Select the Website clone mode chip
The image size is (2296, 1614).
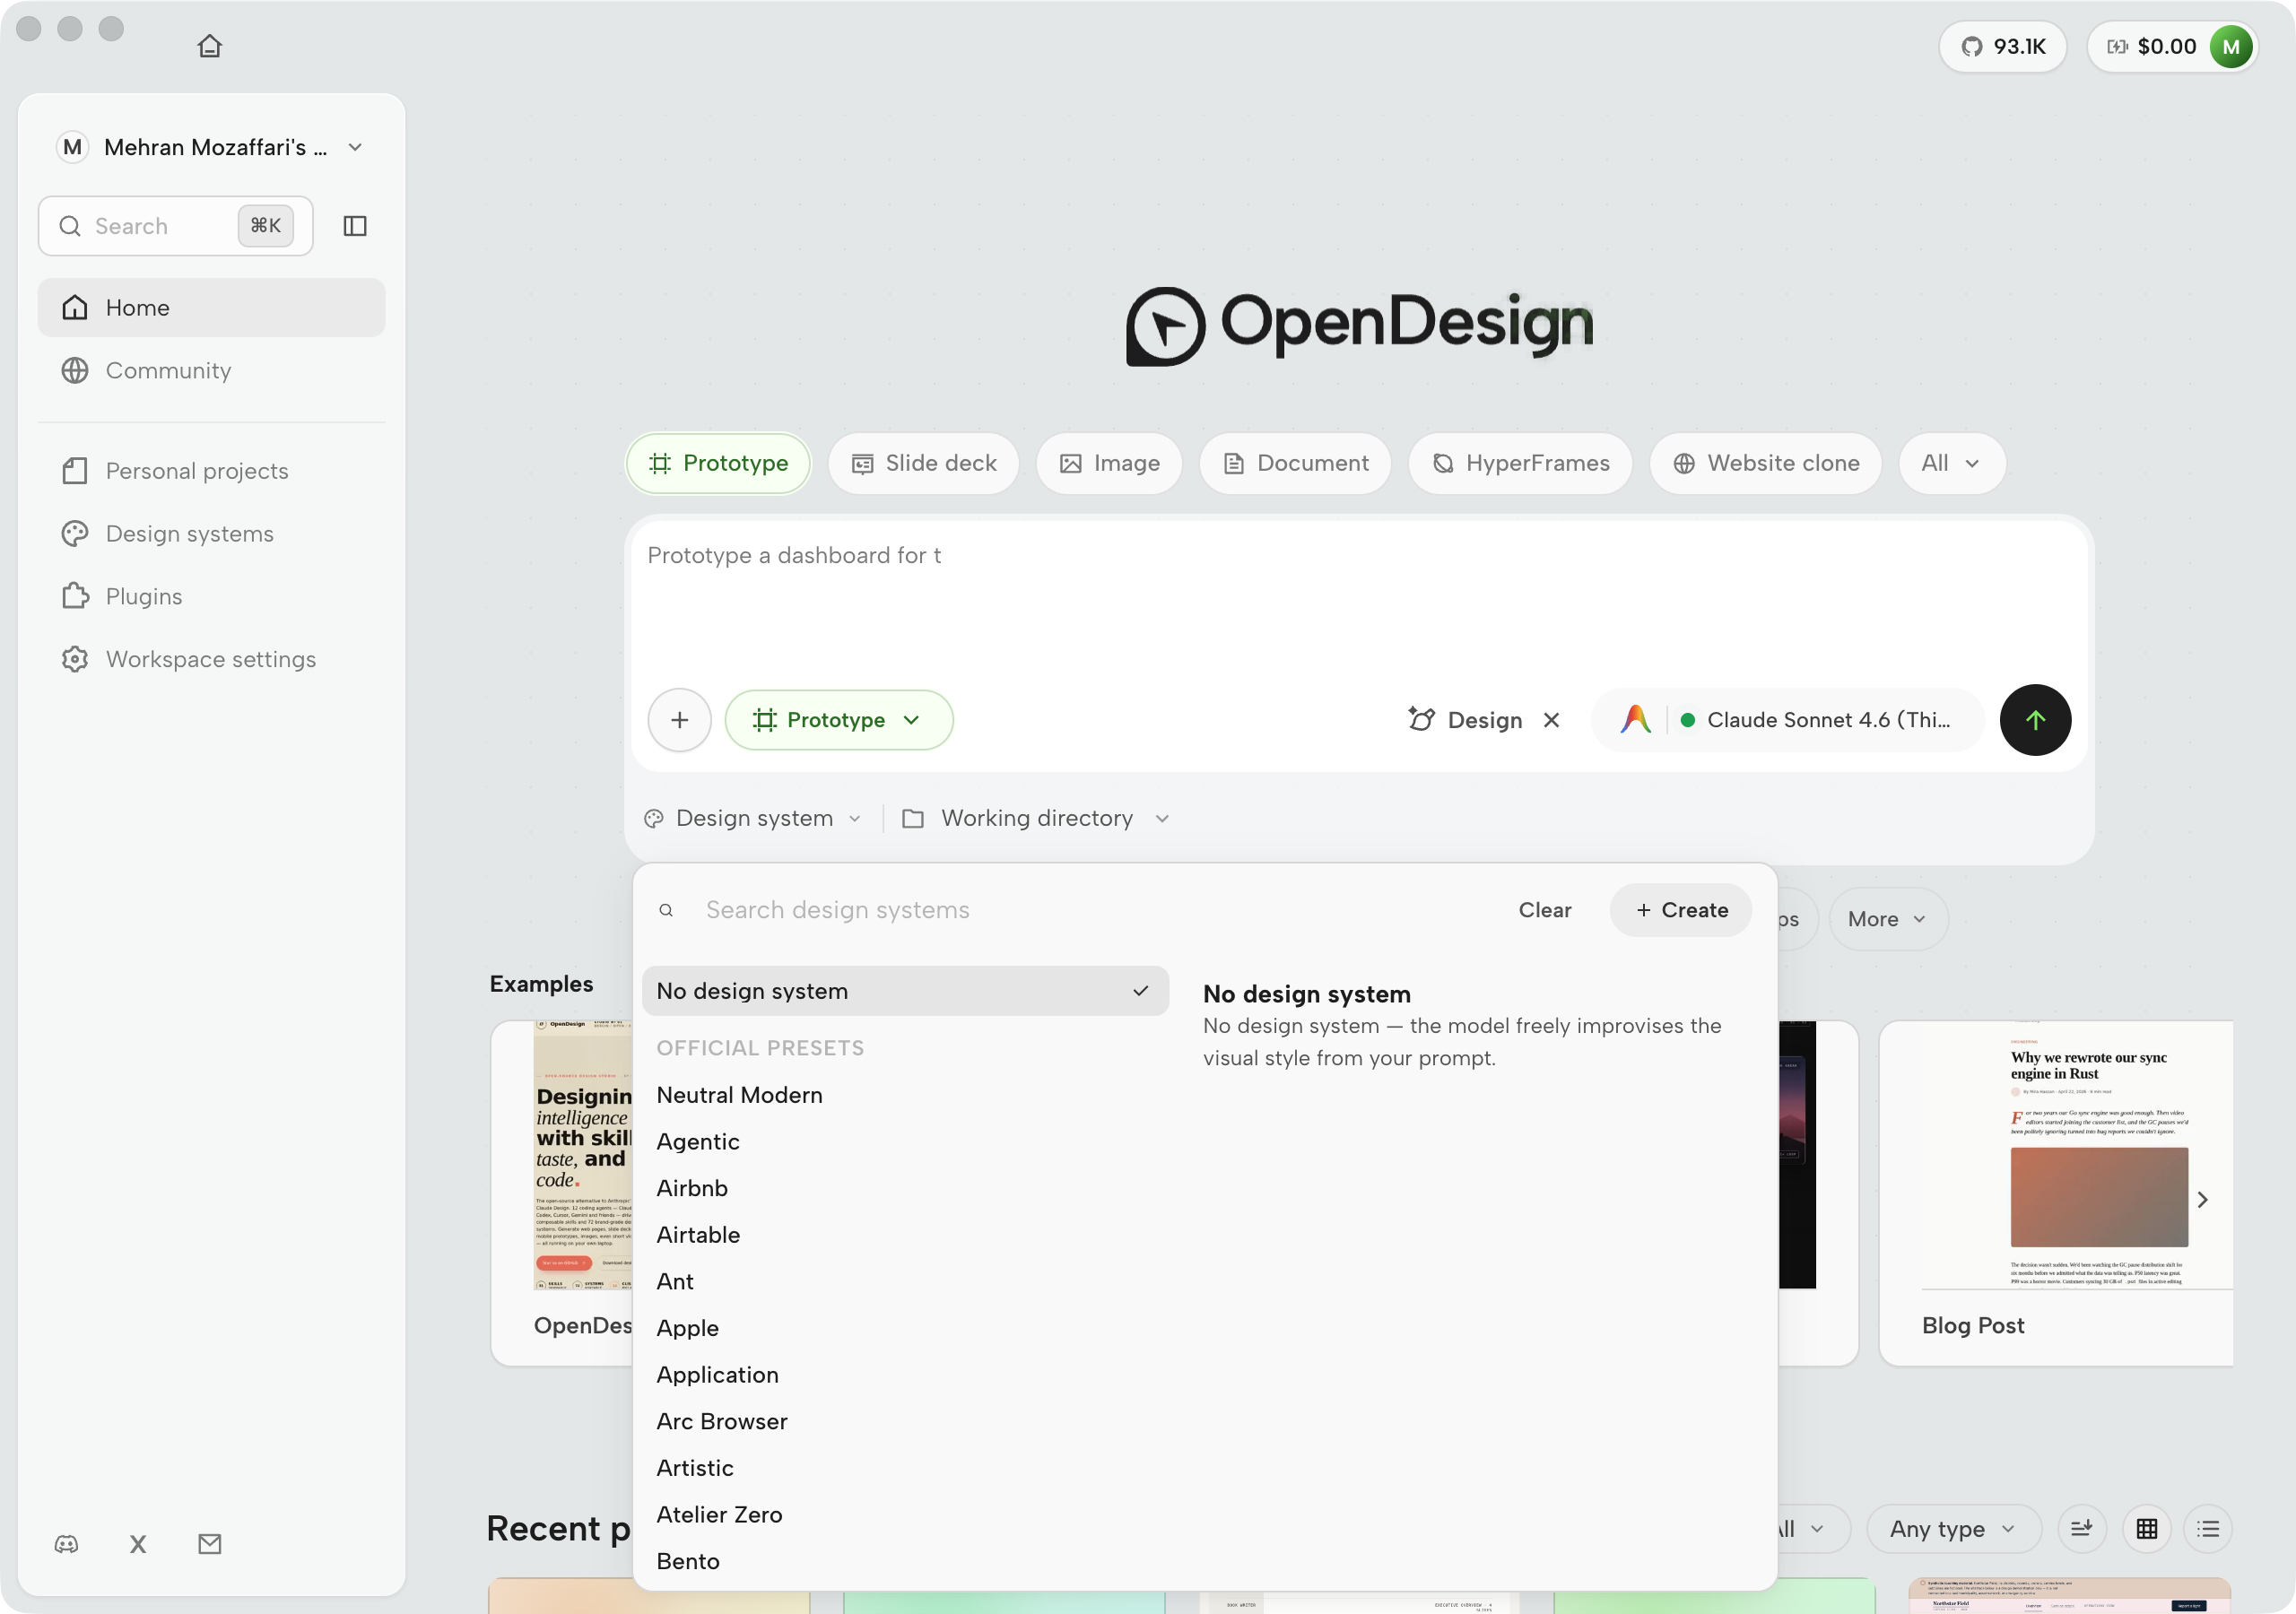coord(1765,463)
